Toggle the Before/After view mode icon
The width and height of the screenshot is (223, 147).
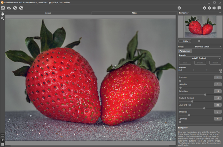point(3,140)
